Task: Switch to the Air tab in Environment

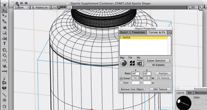Action: (x=190, y=93)
